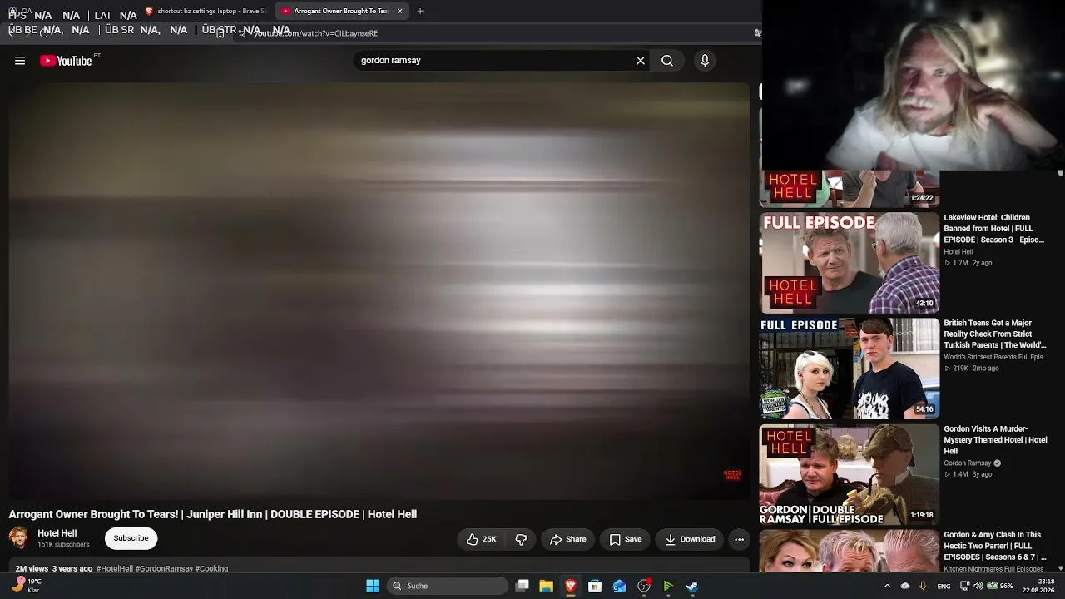Image resolution: width=1065 pixels, height=599 pixels.
Task: Open more actions three-dot menu
Action: coord(739,539)
